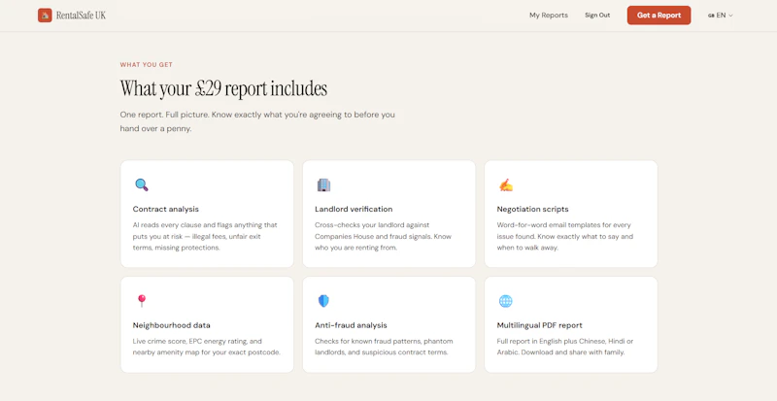Click the building Landlord verification icon
The height and width of the screenshot is (401, 777).
click(323, 184)
